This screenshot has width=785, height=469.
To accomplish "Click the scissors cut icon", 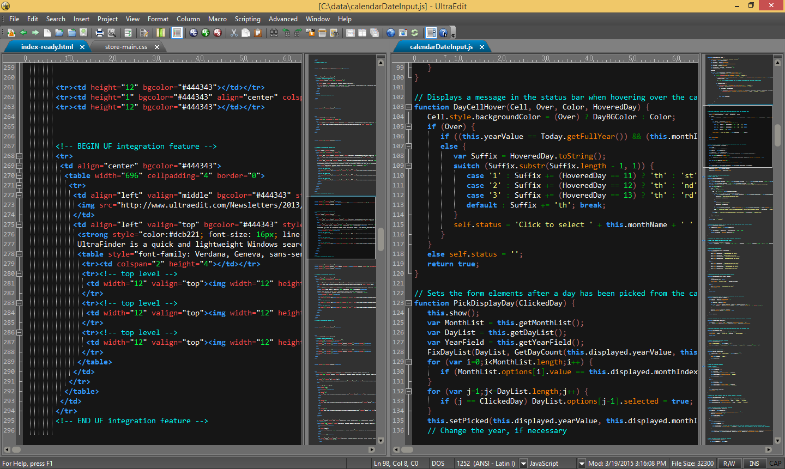I will 234,33.
